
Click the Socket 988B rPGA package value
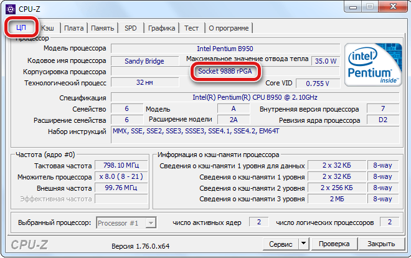coord(225,71)
